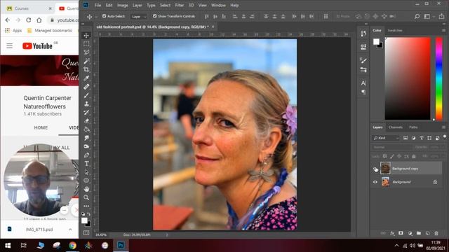Open Managed bookmarks folder in Chrome
The width and height of the screenshot is (449, 252).
tap(50, 30)
